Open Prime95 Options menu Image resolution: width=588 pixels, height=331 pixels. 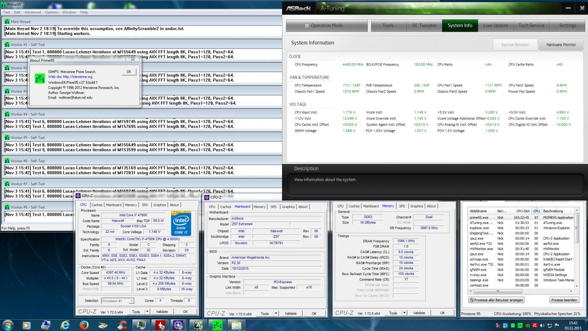click(52, 12)
